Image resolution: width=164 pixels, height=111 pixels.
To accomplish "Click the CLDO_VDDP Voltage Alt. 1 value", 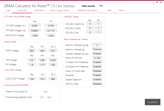I will click(x=42, y=79).
